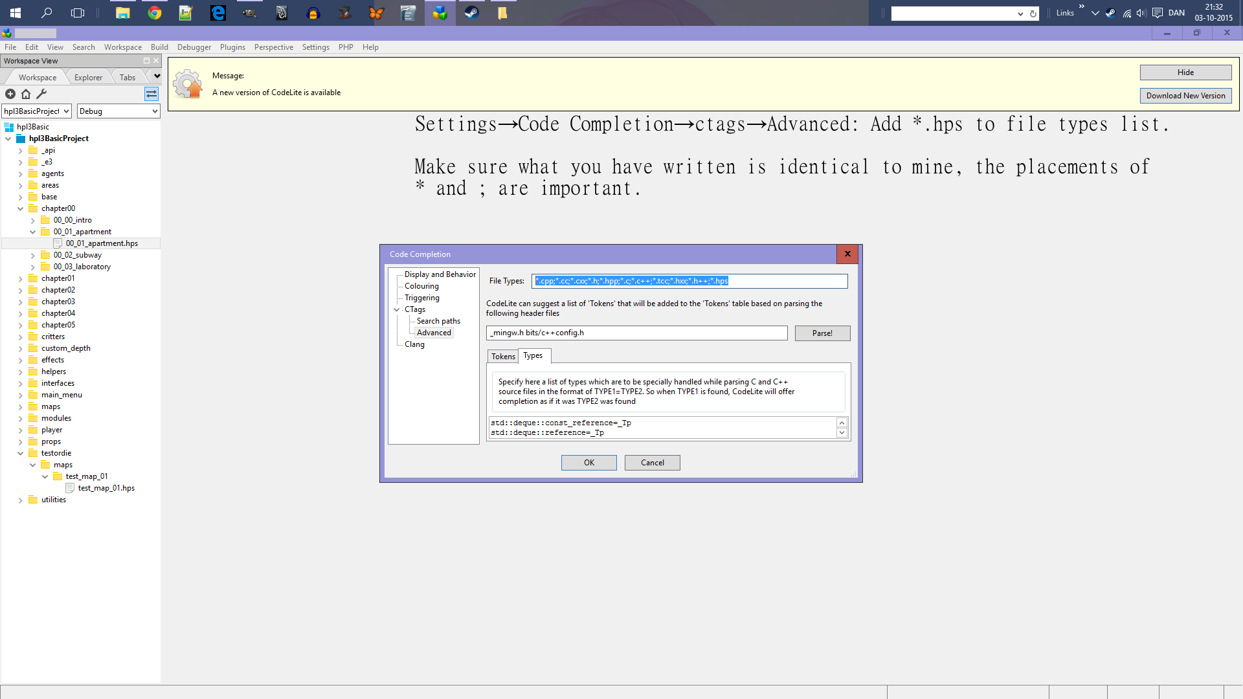Open the Plugins menu
The image size is (1243, 699).
[x=232, y=47]
